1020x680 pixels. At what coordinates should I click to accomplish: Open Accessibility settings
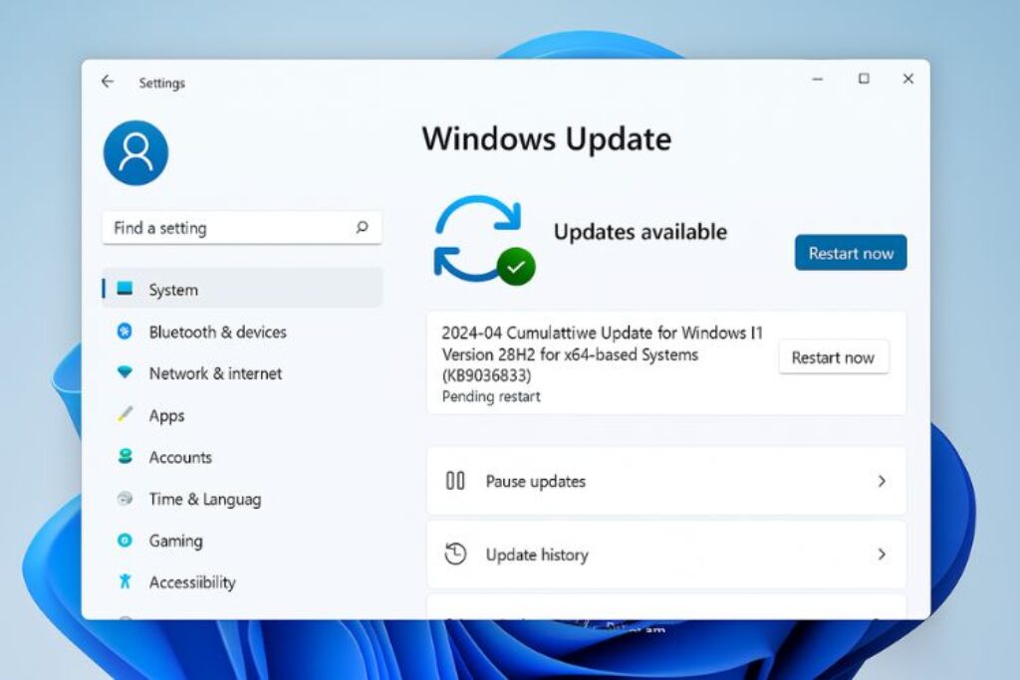[242, 581]
